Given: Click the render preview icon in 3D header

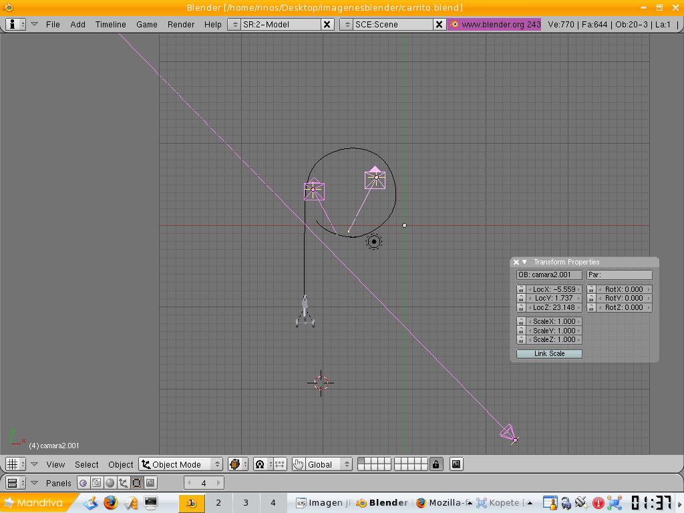Looking at the screenshot, I should (x=456, y=464).
